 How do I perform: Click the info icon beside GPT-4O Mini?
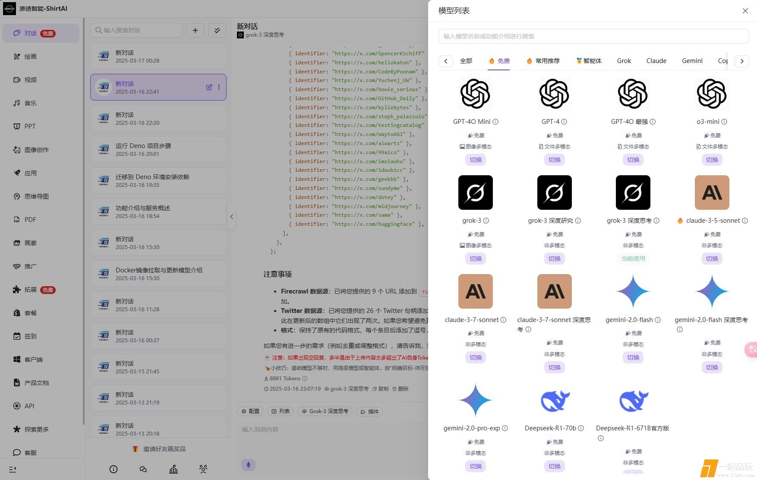click(495, 122)
